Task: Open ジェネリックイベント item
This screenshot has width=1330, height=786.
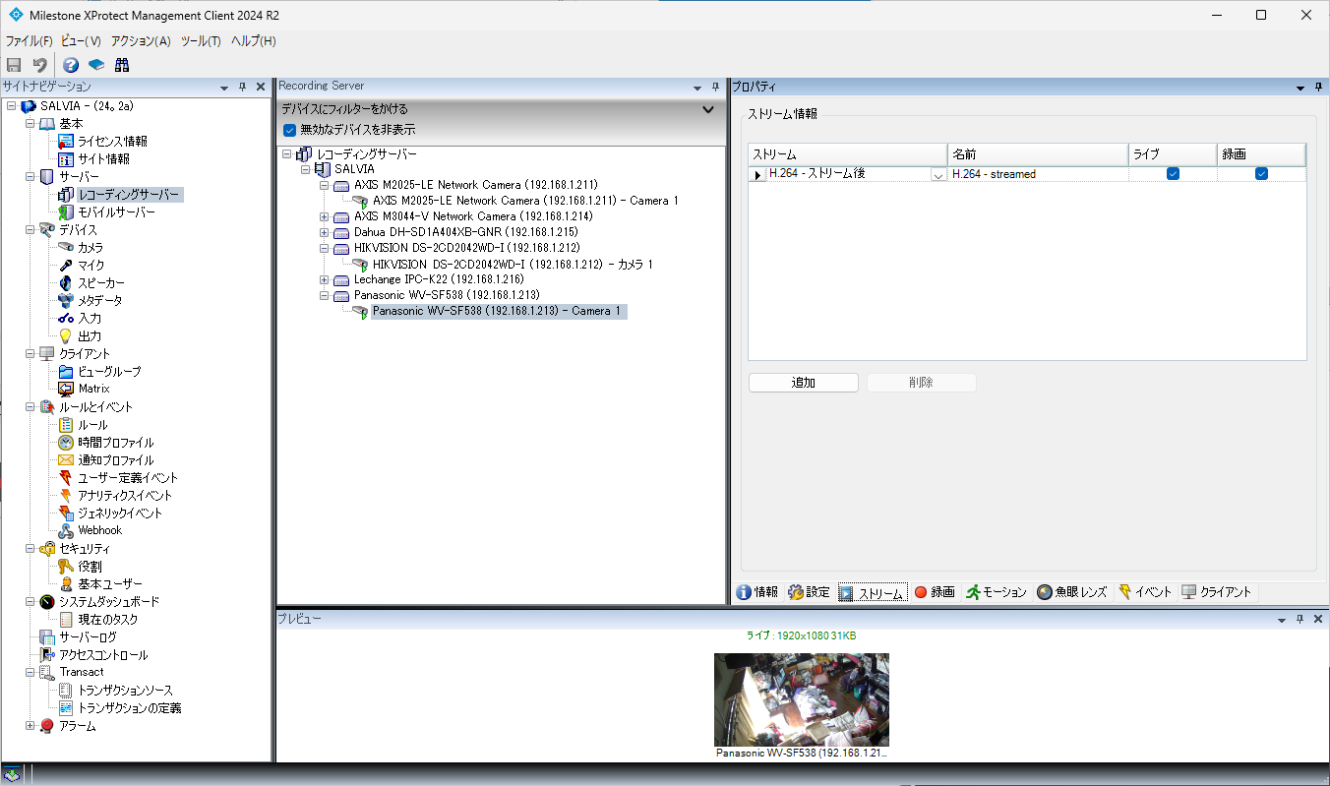Action: coord(120,514)
